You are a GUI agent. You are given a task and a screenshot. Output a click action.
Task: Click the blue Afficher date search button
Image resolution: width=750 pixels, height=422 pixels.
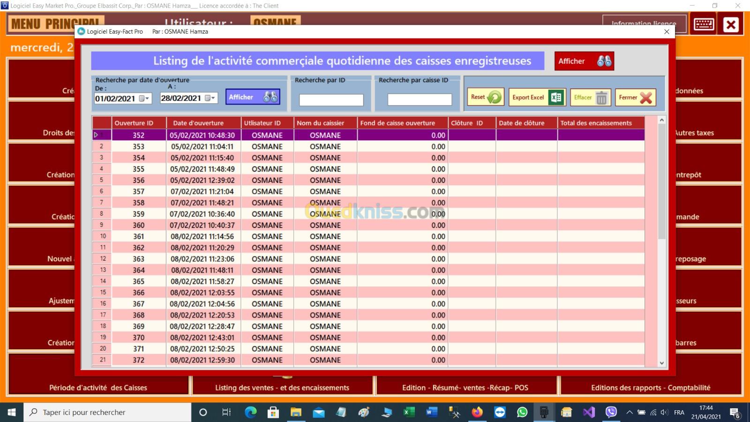(x=252, y=97)
